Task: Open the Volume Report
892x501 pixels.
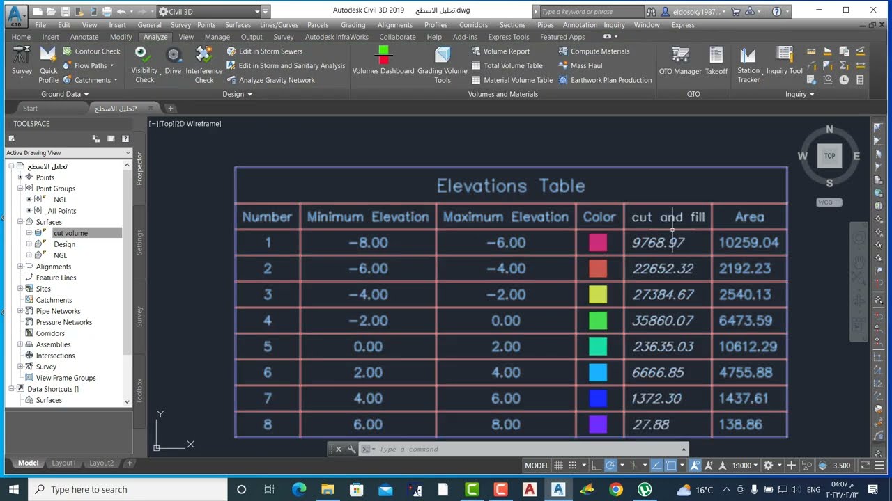Action: pyautogui.click(x=500, y=51)
